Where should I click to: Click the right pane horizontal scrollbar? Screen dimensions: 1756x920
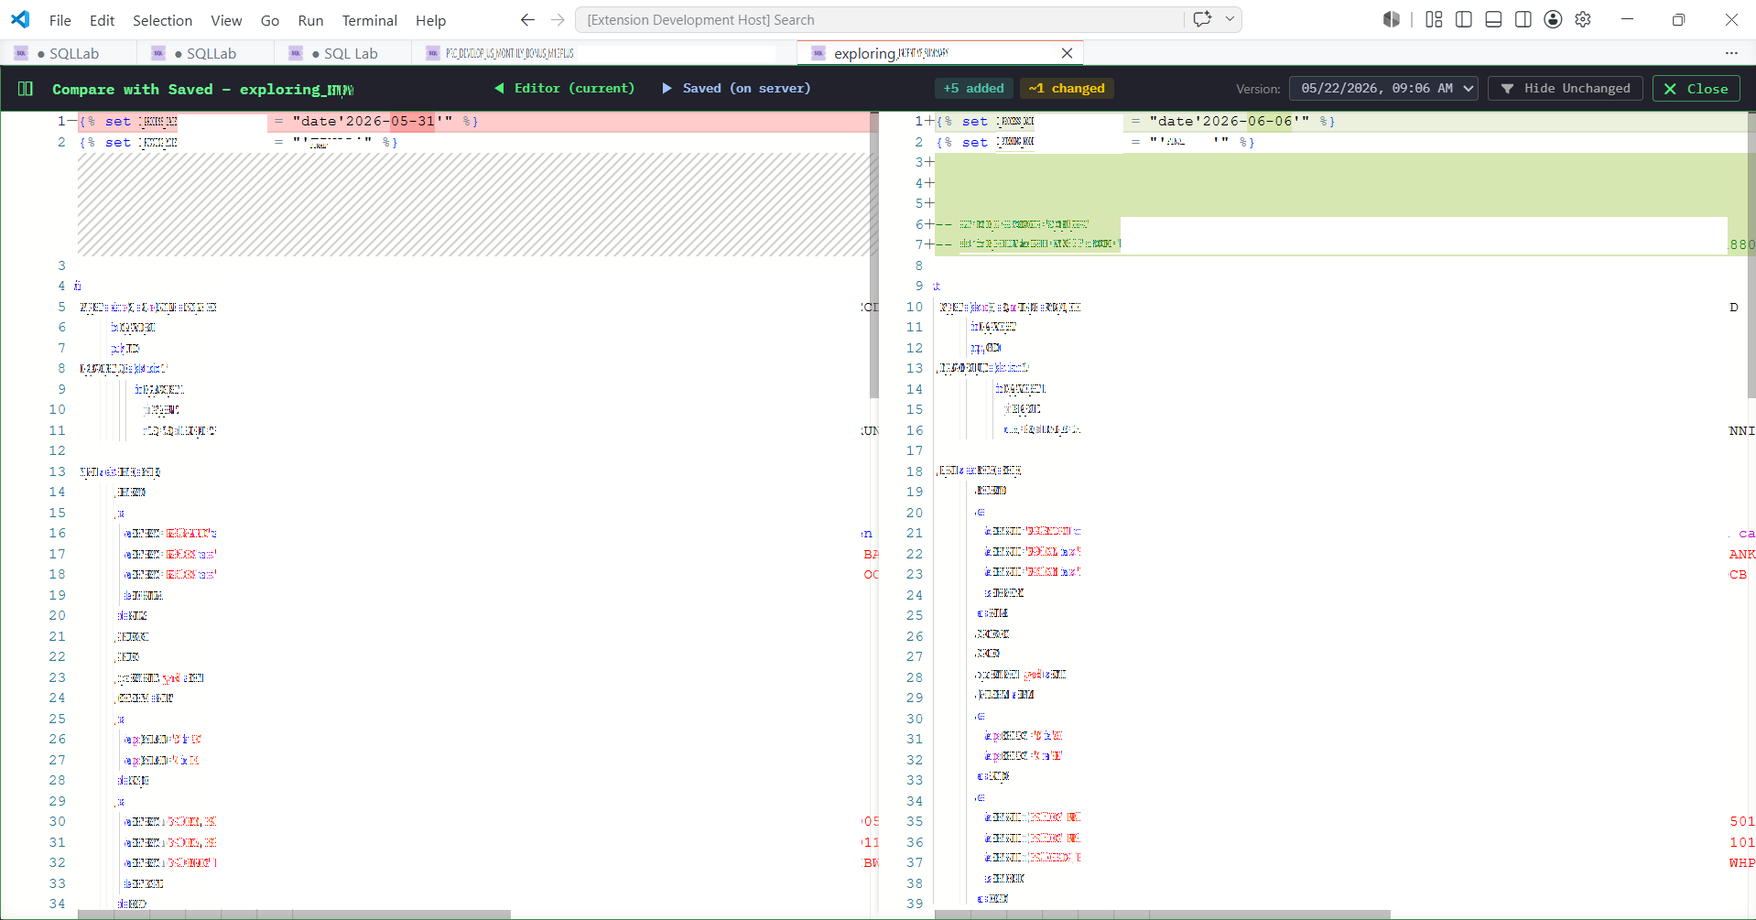point(1163,915)
